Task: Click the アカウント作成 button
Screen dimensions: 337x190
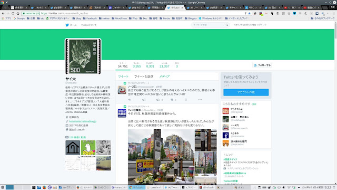Action: [x=246, y=92]
